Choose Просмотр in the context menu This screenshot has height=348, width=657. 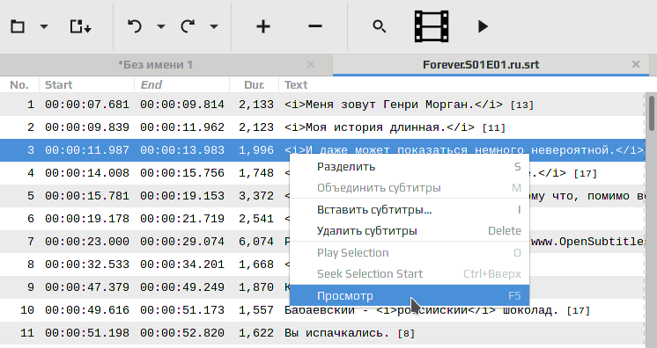pyautogui.click(x=410, y=296)
